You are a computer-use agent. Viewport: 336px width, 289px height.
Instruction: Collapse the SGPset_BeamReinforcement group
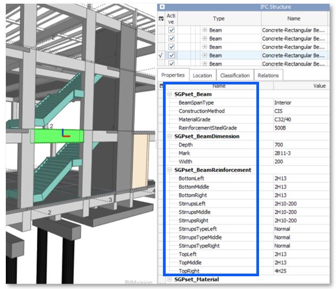pyautogui.click(x=170, y=170)
